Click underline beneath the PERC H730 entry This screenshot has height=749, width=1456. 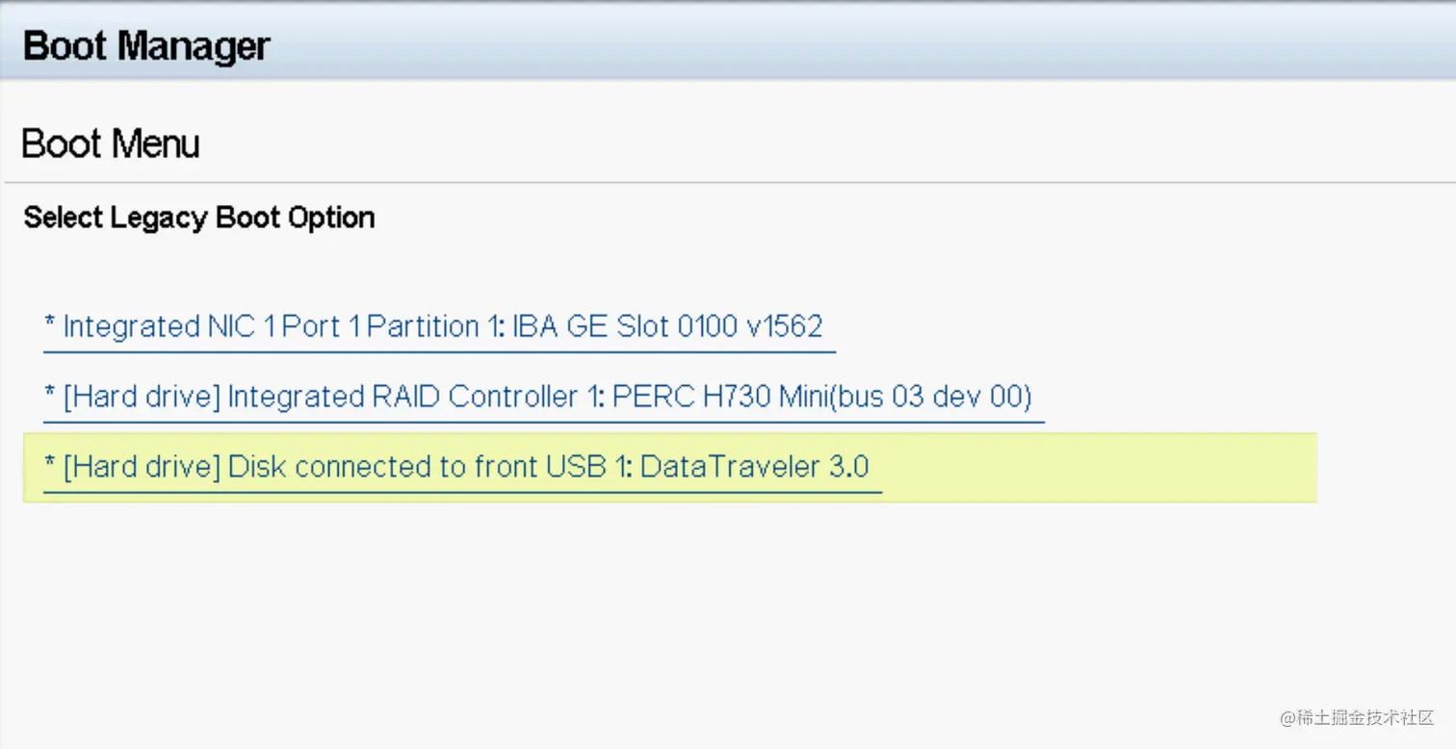click(x=544, y=421)
